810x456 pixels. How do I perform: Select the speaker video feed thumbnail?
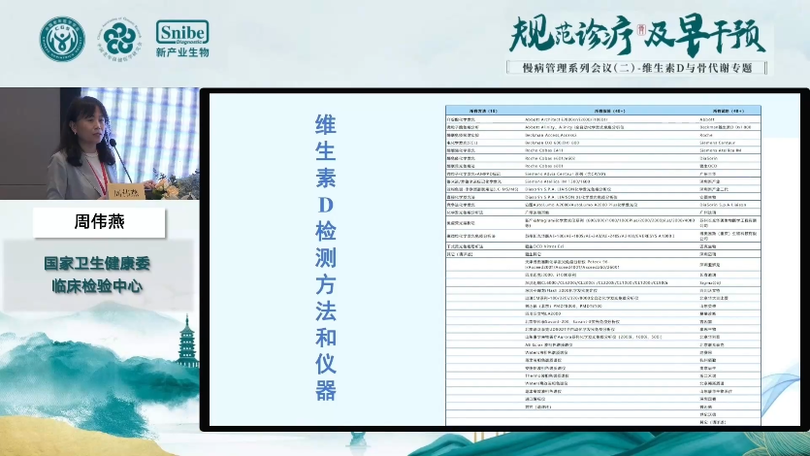[x=99, y=144]
